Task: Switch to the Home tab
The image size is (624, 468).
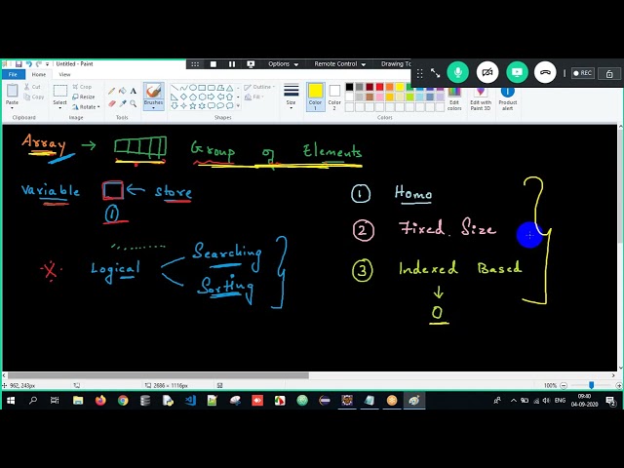Action: (x=39, y=74)
